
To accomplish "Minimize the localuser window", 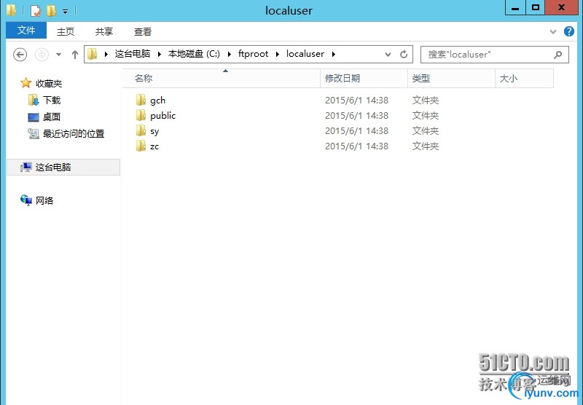I will pos(515,8).
